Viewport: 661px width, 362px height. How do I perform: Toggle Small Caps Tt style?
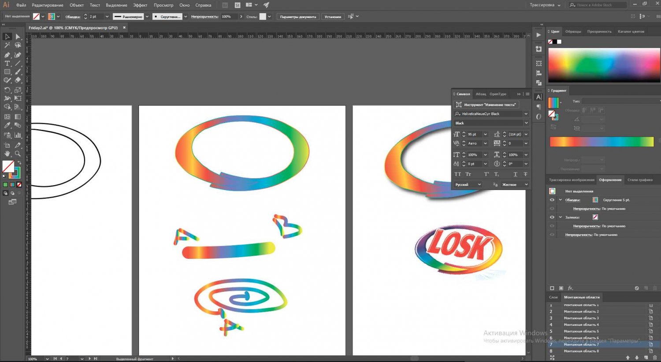(x=468, y=174)
